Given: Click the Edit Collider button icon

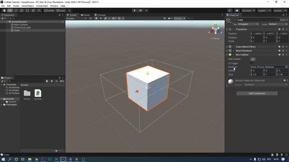Looking at the screenshot, I should (x=253, y=59).
